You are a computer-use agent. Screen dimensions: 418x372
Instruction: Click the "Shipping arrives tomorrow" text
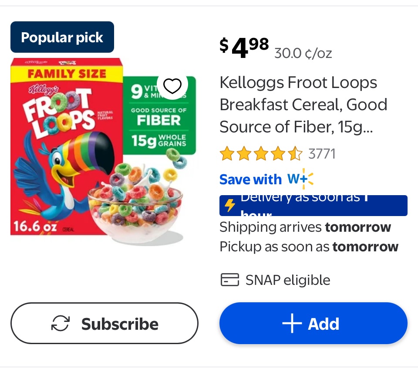coord(305,227)
